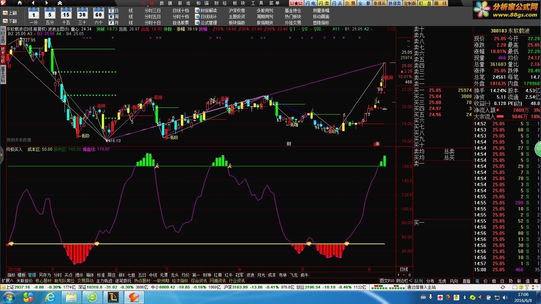Open the 数据 menu

166,3
